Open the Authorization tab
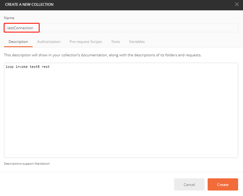The width and height of the screenshot is (243, 196). [49, 42]
